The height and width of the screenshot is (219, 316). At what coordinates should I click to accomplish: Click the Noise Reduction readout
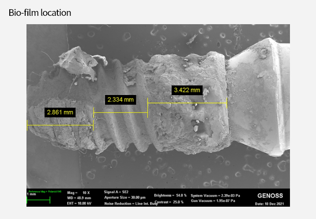pos(131,204)
